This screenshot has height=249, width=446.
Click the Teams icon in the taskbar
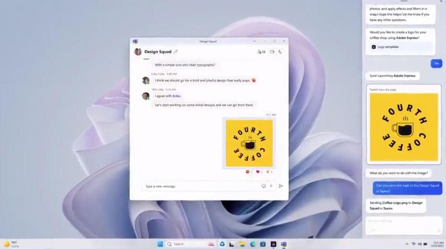(284, 244)
